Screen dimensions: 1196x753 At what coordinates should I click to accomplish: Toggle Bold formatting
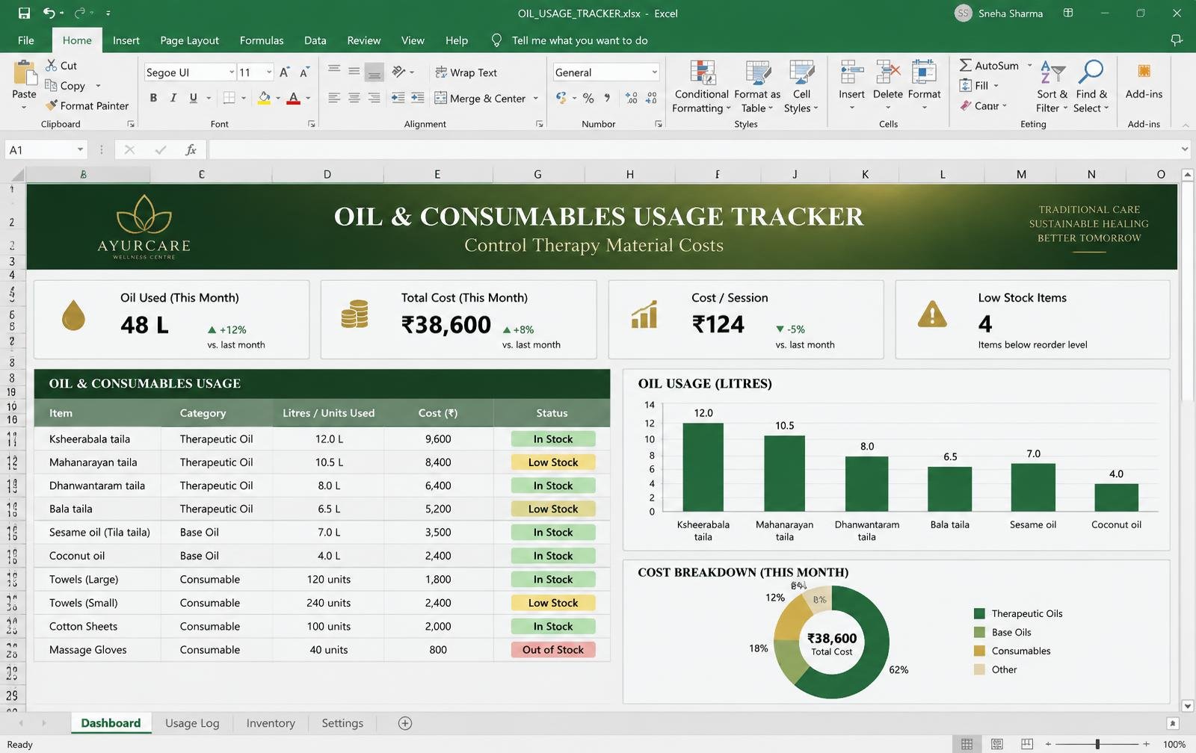coord(153,98)
